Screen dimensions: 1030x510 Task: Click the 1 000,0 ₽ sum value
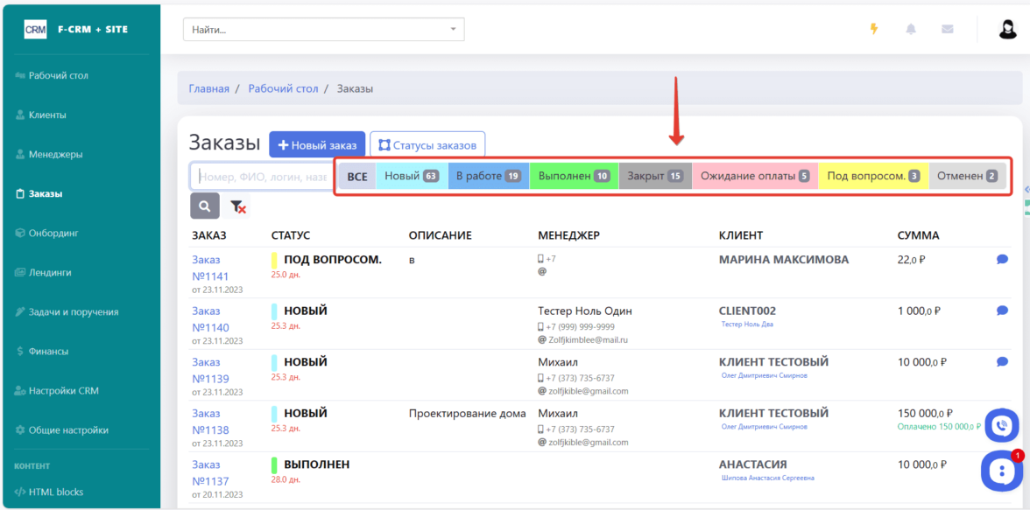pyautogui.click(x=919, y=311)
